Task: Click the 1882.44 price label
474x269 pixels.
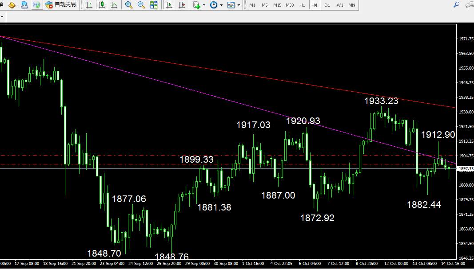Action: pyautogui.click(x=424, y=205)
